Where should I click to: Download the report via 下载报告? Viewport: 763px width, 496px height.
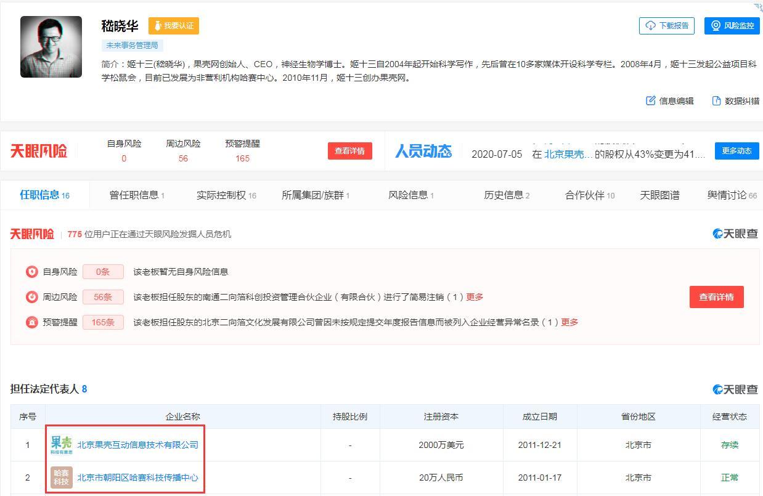(667, 25)
